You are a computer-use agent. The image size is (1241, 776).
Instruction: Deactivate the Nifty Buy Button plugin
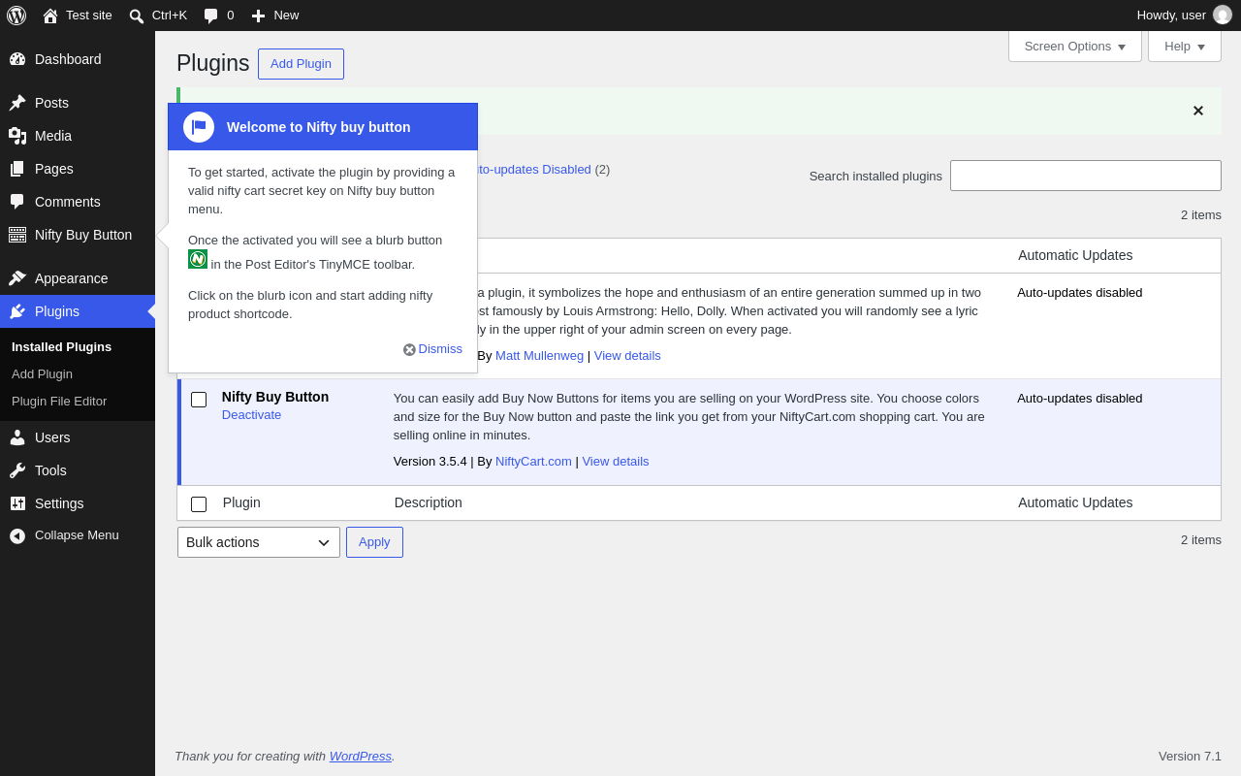(x=251, y=415)
